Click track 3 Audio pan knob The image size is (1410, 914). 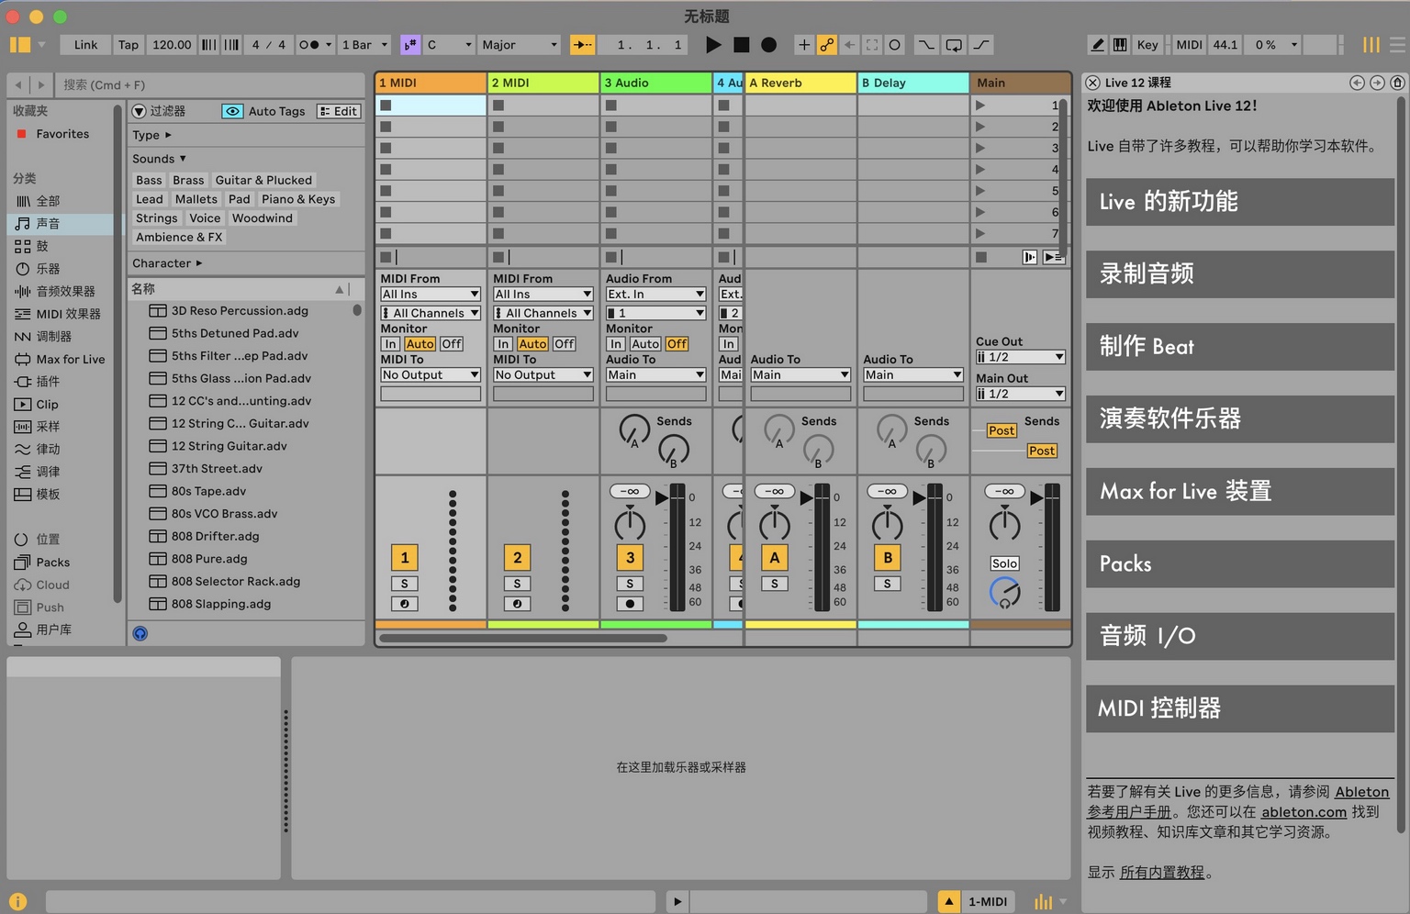pos(630,524)
